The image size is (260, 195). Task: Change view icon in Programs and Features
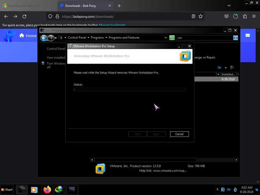pyautogui.click(x=219, y=68)
